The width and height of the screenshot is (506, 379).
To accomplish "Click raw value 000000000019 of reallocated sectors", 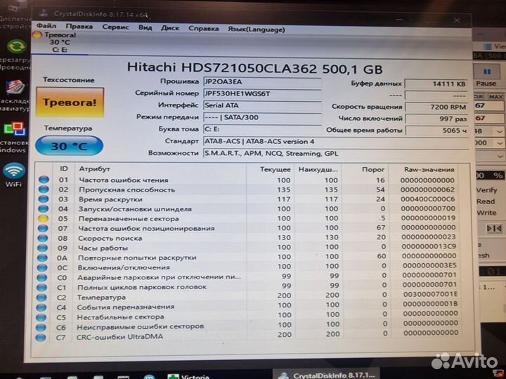I will click(428, 218).
